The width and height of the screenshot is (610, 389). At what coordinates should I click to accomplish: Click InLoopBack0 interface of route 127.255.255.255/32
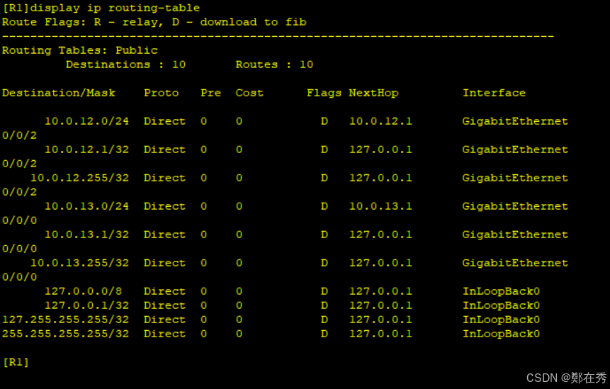(x=501, y=320)
